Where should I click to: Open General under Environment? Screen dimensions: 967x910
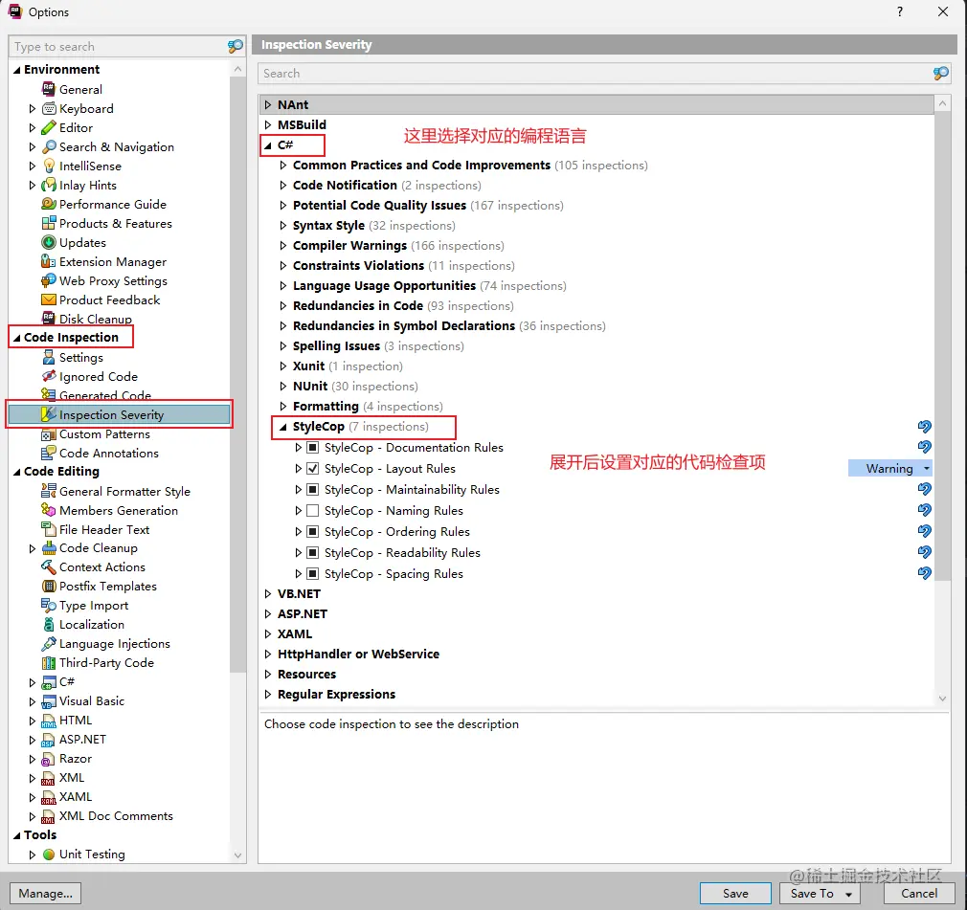pyautogui.click(x=80, y=89)
